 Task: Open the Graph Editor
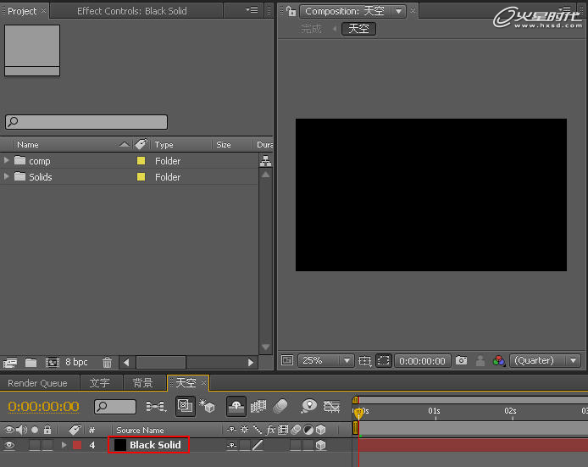(x=331, y=406)
